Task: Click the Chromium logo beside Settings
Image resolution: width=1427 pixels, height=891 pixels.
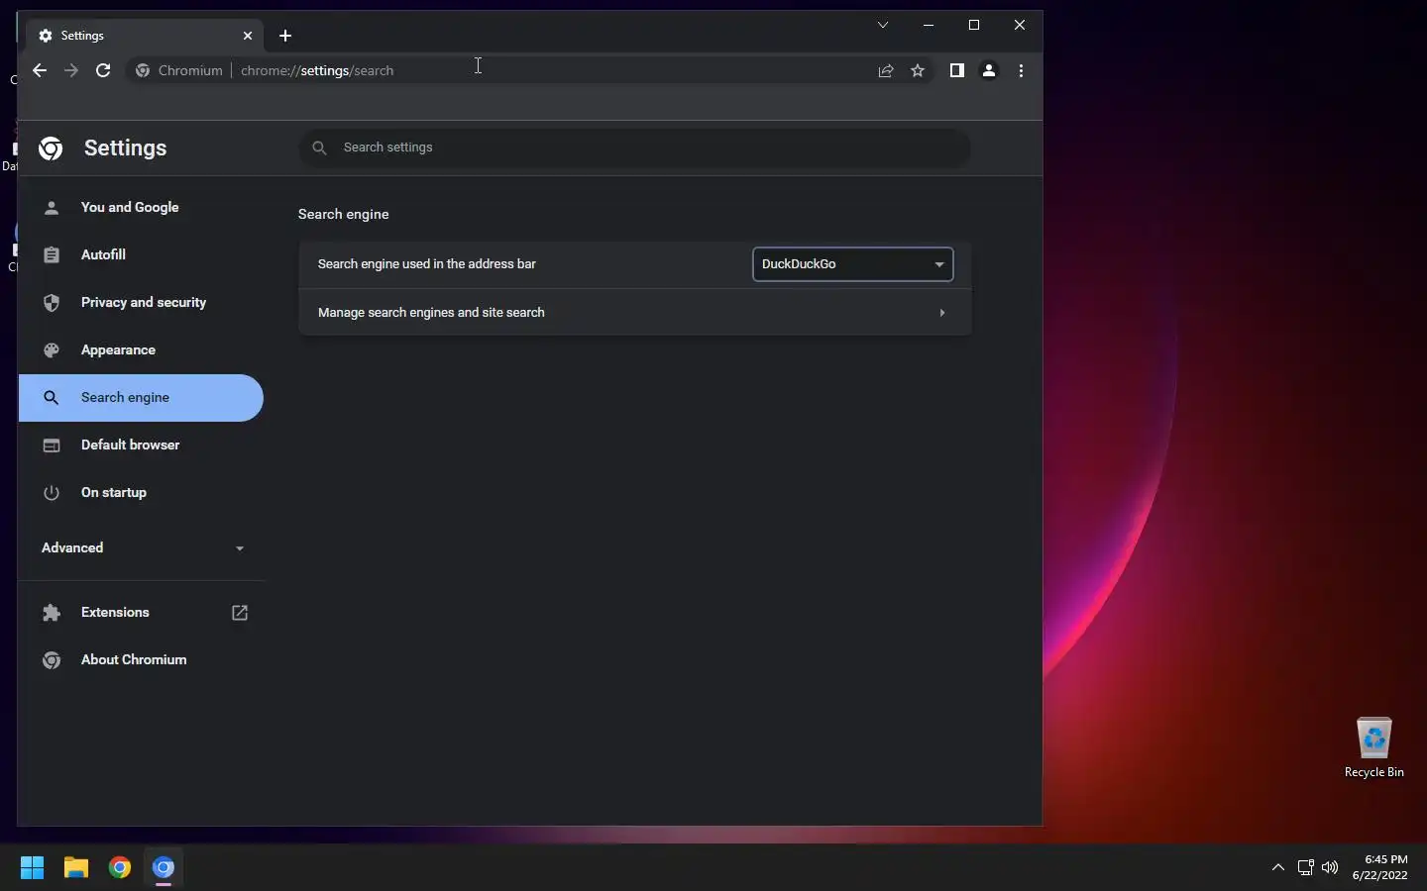Action: pos(51,148)
